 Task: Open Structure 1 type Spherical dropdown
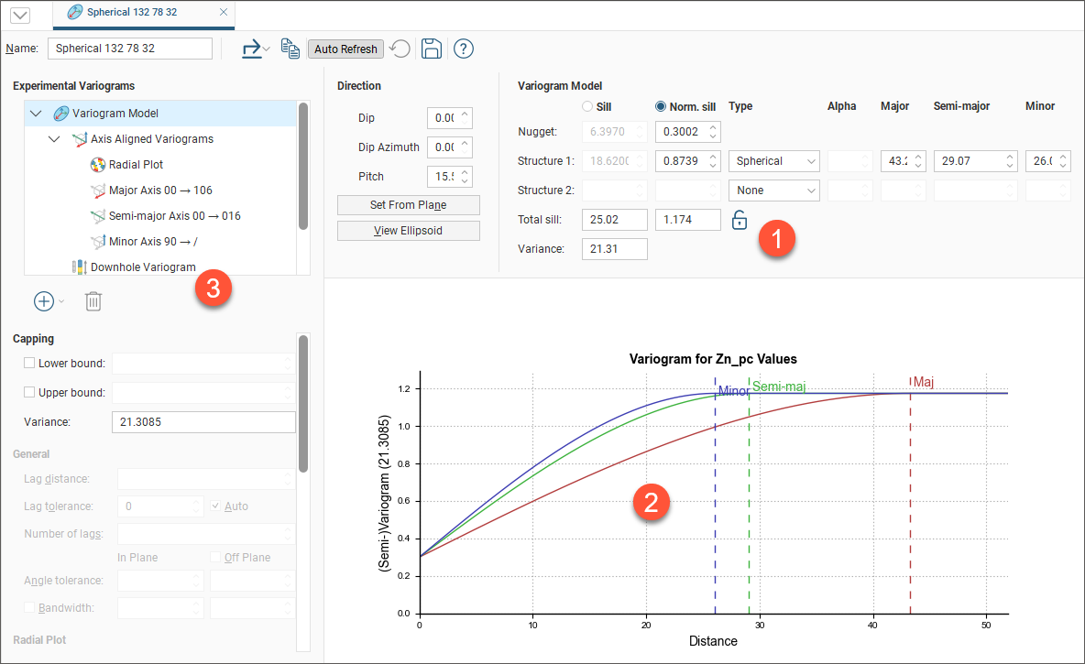coord(773,161)
